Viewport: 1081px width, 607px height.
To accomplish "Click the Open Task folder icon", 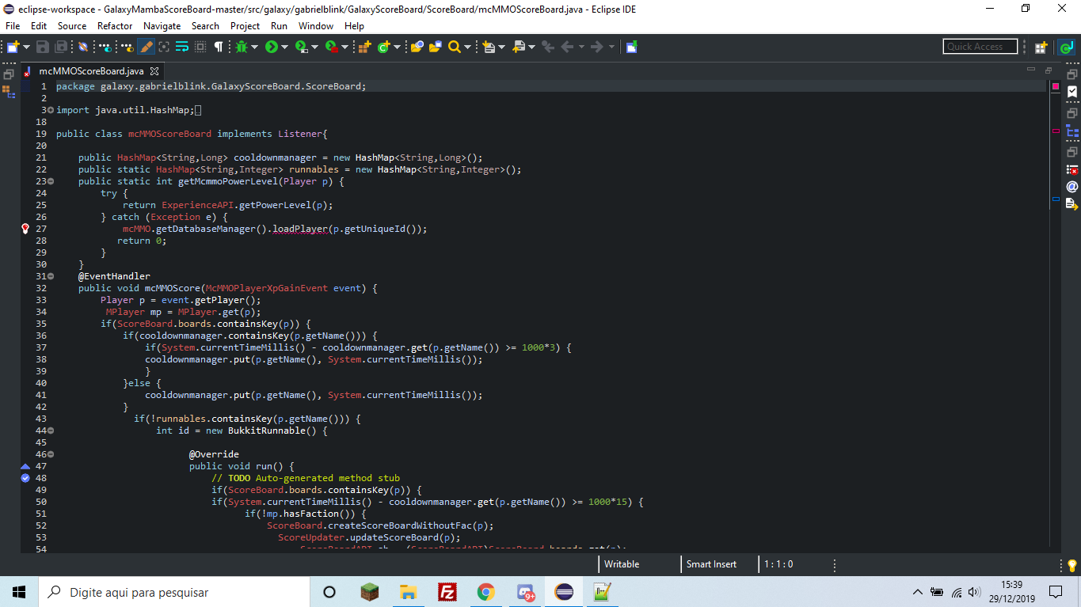I will pyautogui.click(x=435, y=47).
